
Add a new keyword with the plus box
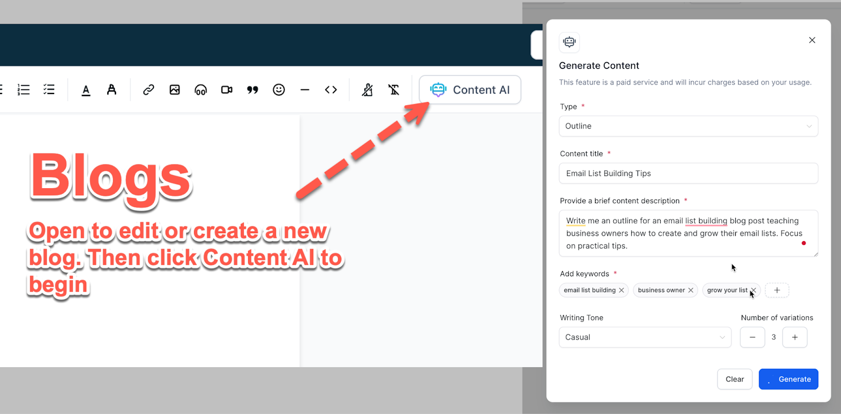click(x=777, y=290)
